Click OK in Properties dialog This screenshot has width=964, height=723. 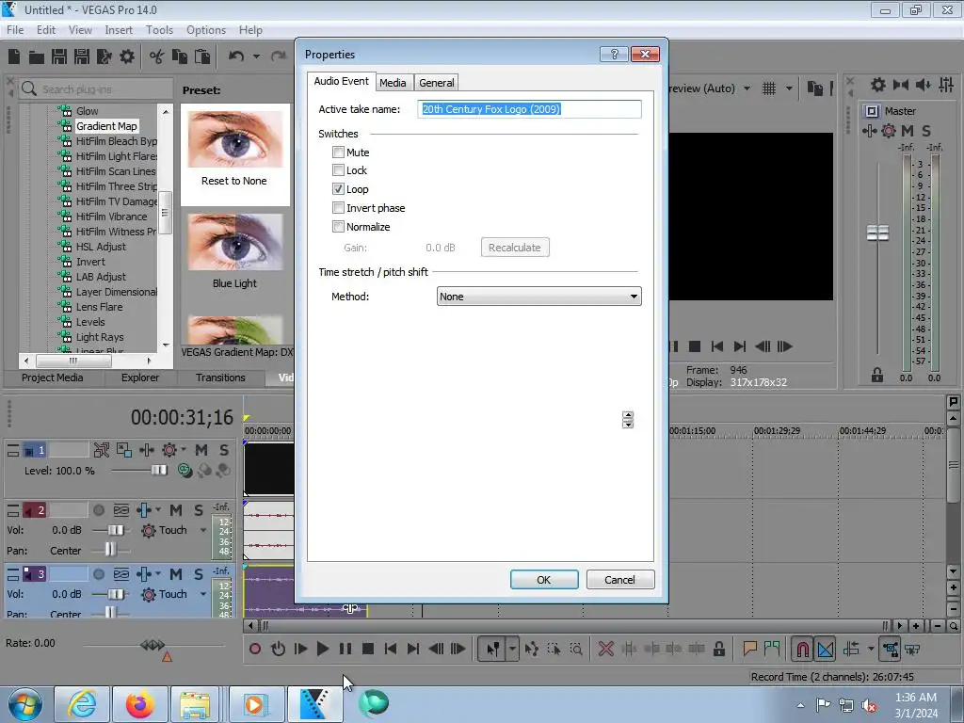click(x=544, y=580)
